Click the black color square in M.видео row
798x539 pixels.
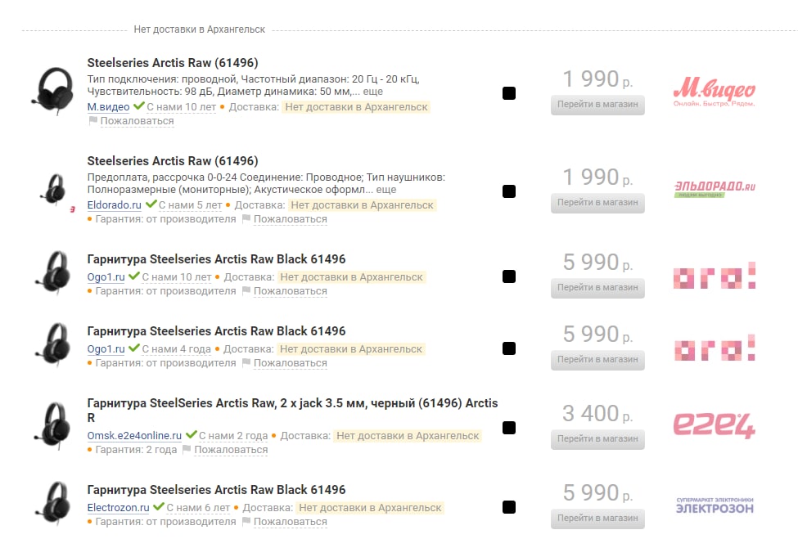pyautogui.click(x=509, y=93)
